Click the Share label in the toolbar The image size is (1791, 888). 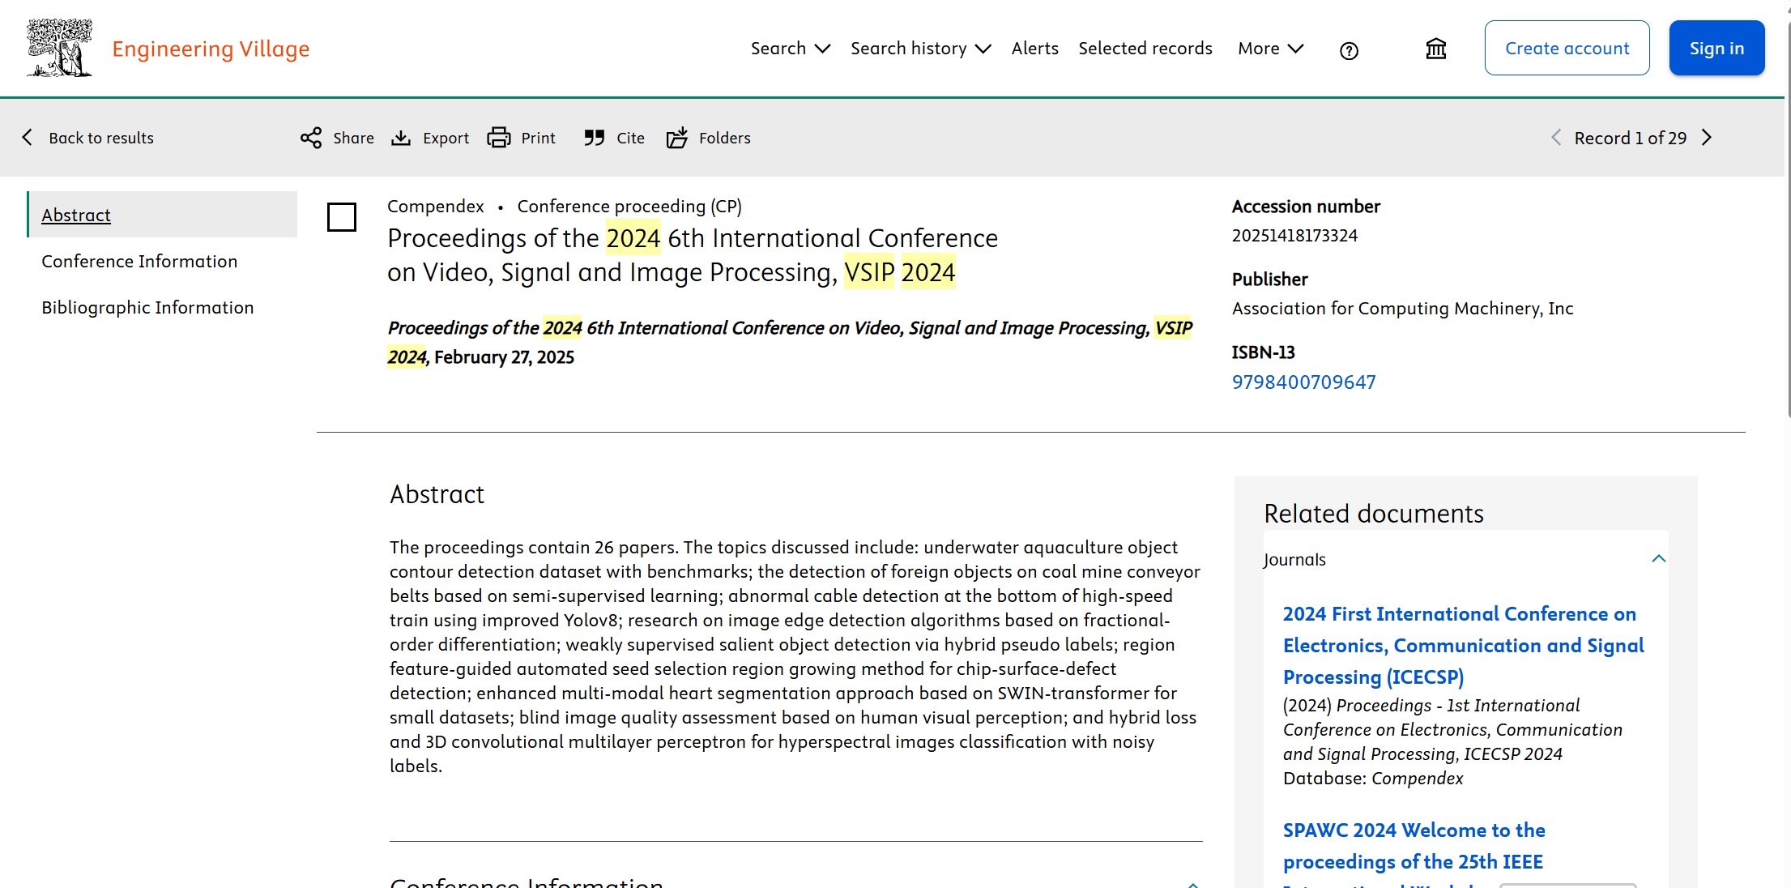click(x=353, y=138)
